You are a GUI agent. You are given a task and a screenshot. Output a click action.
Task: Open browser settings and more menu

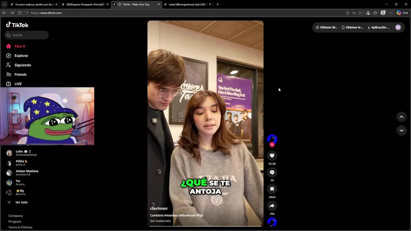click(x=390, y=13)
